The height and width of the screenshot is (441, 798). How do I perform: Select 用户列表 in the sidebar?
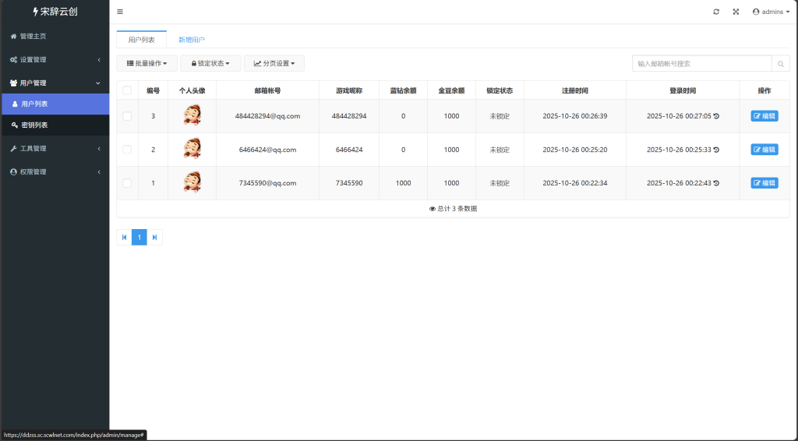(55, 104)
